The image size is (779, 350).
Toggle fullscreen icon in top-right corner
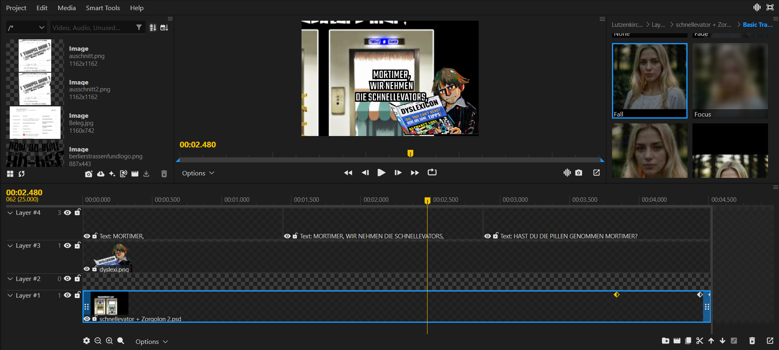pos(770,7)
